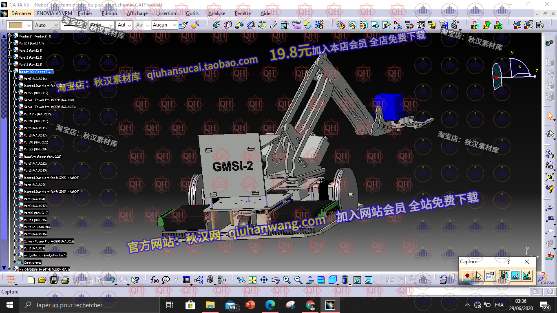Toggle Swap Visible Space icon

click(369, 280)
